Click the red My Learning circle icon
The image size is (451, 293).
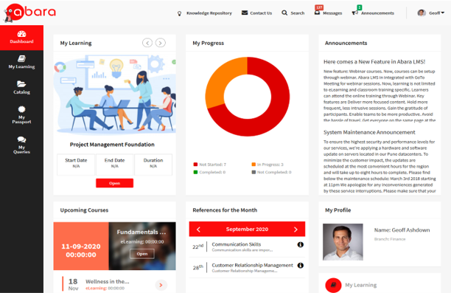(x=333, y=285)
